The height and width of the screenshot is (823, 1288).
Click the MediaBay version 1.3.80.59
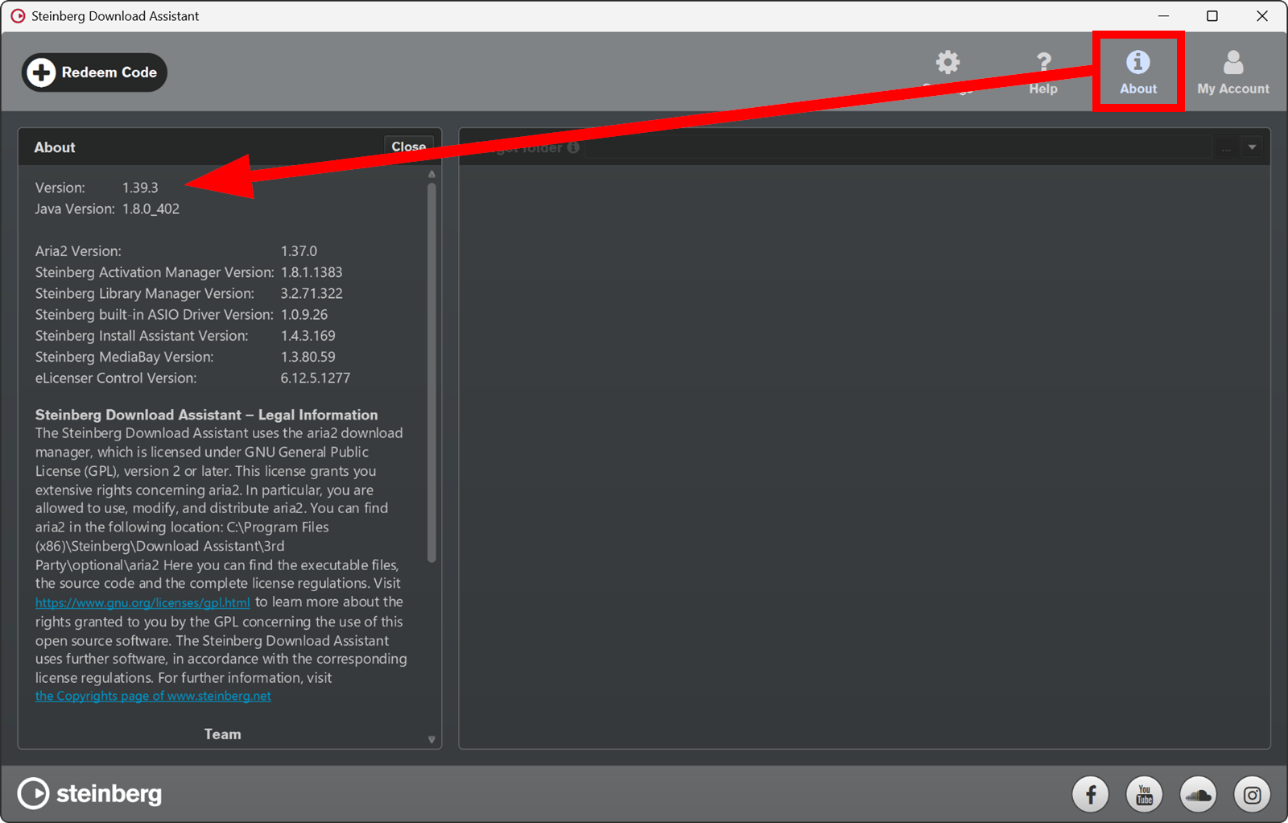(308, 357)
